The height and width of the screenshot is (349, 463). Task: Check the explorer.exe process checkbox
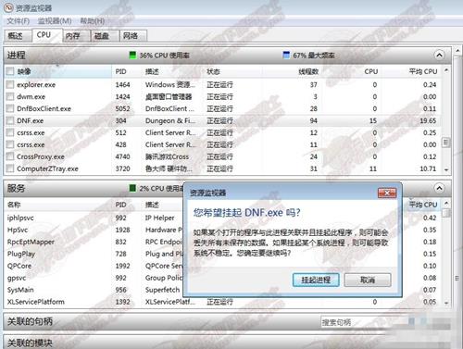(10, 84)
